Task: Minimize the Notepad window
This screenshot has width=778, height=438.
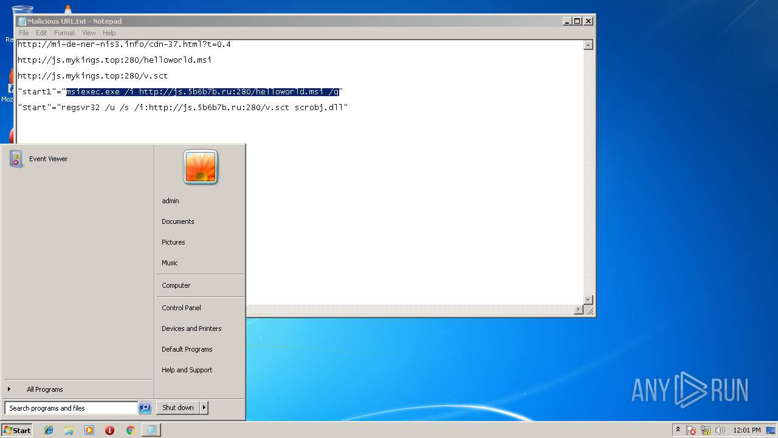Action: pos(567,21)
